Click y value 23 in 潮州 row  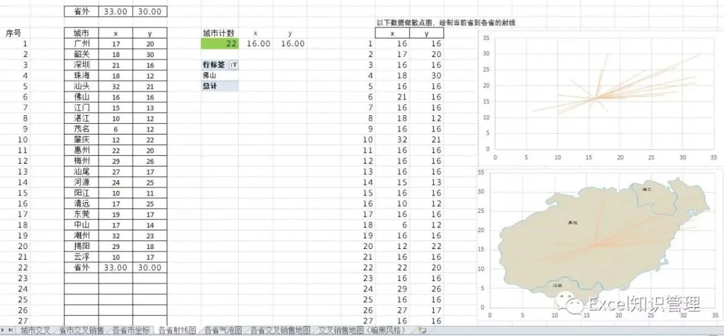click(149, 236)
